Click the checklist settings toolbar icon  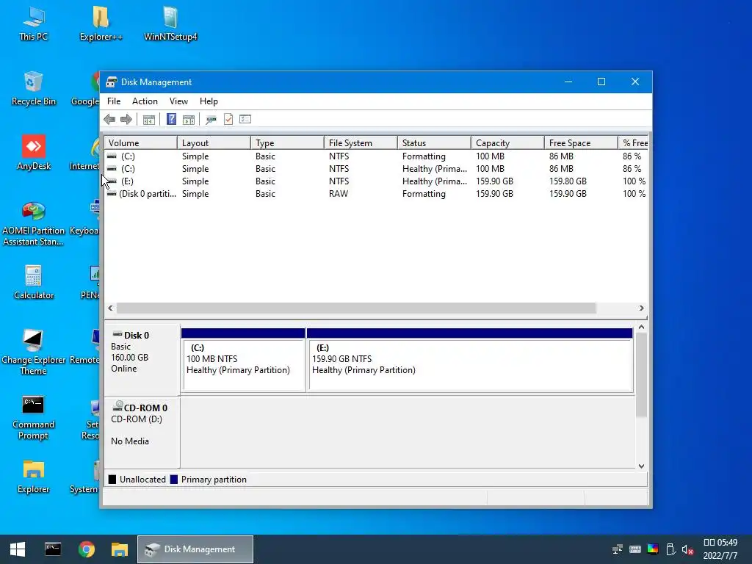click(x=245, y=119)
